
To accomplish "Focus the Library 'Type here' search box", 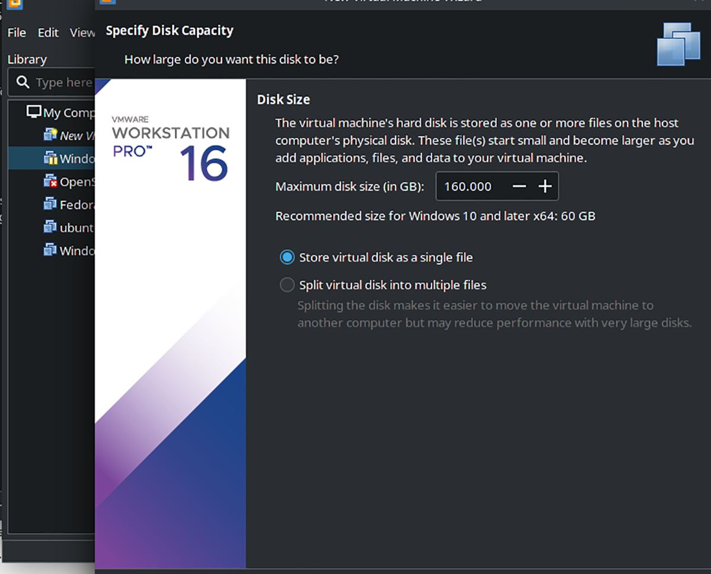I will click(63, 82).
